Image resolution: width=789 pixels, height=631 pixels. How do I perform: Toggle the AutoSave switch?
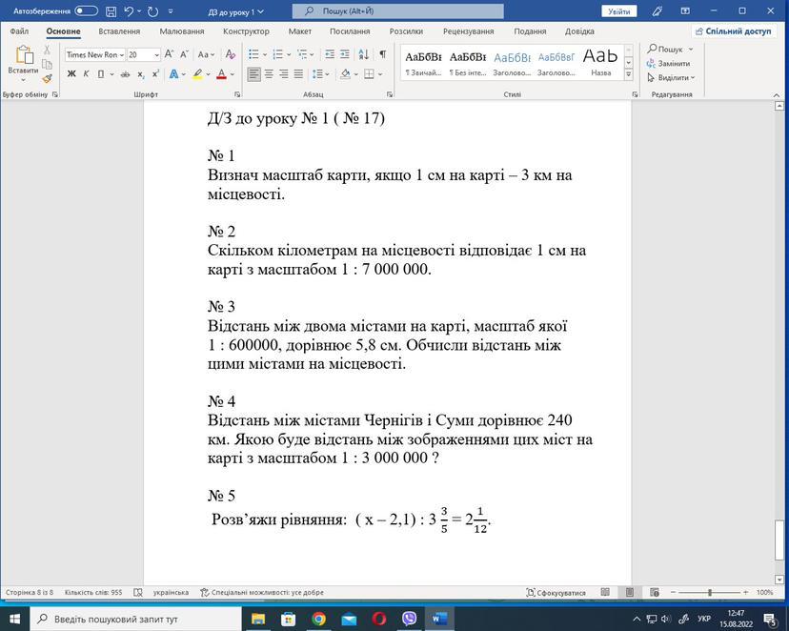pyautogui.click(x=86, y=11)
